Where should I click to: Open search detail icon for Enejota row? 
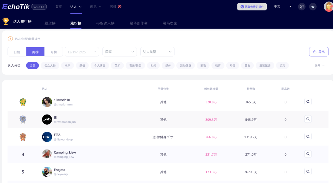tap(308, 171)
